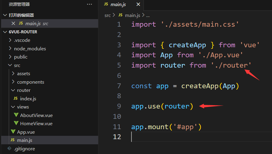The height and width of the screenshot is (154, 272).
Task: Click line number 9 in the gutter
Action: [119, 106]
